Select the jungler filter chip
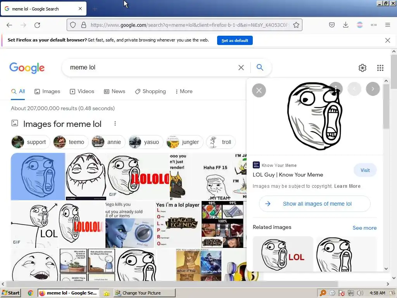 184,142
